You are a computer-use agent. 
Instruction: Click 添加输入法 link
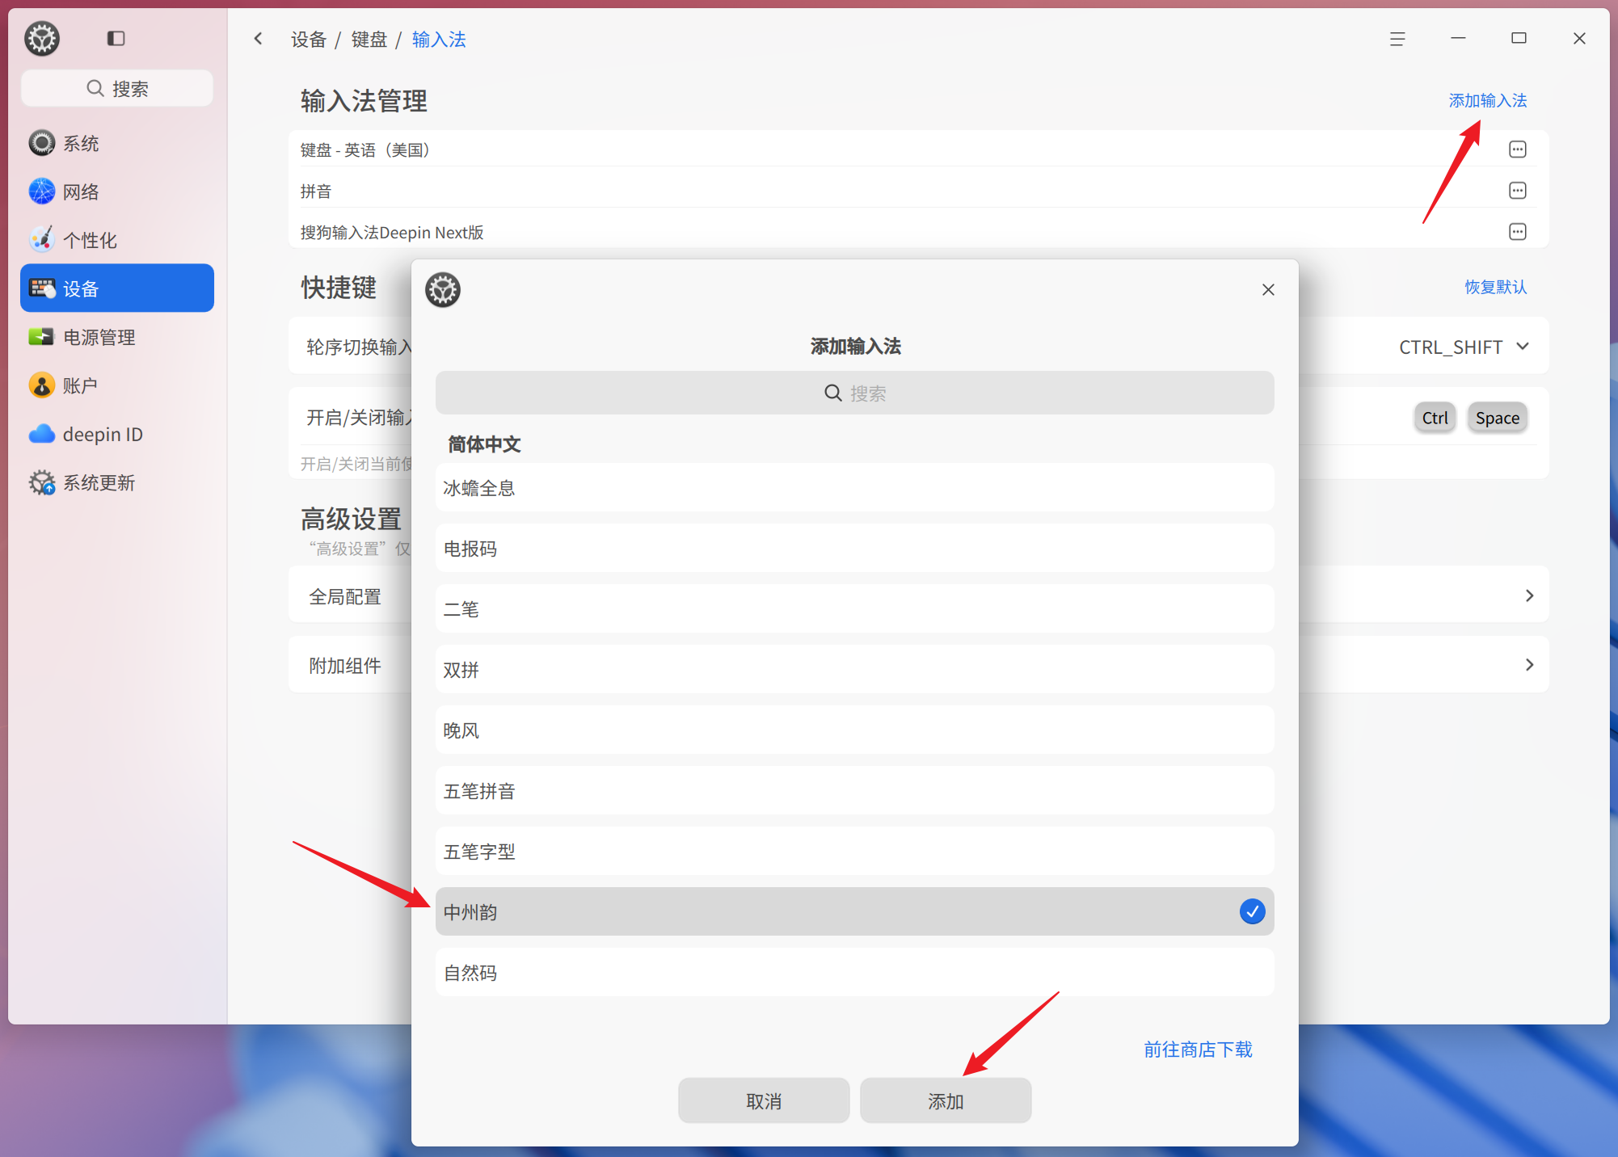[1487, 101]
